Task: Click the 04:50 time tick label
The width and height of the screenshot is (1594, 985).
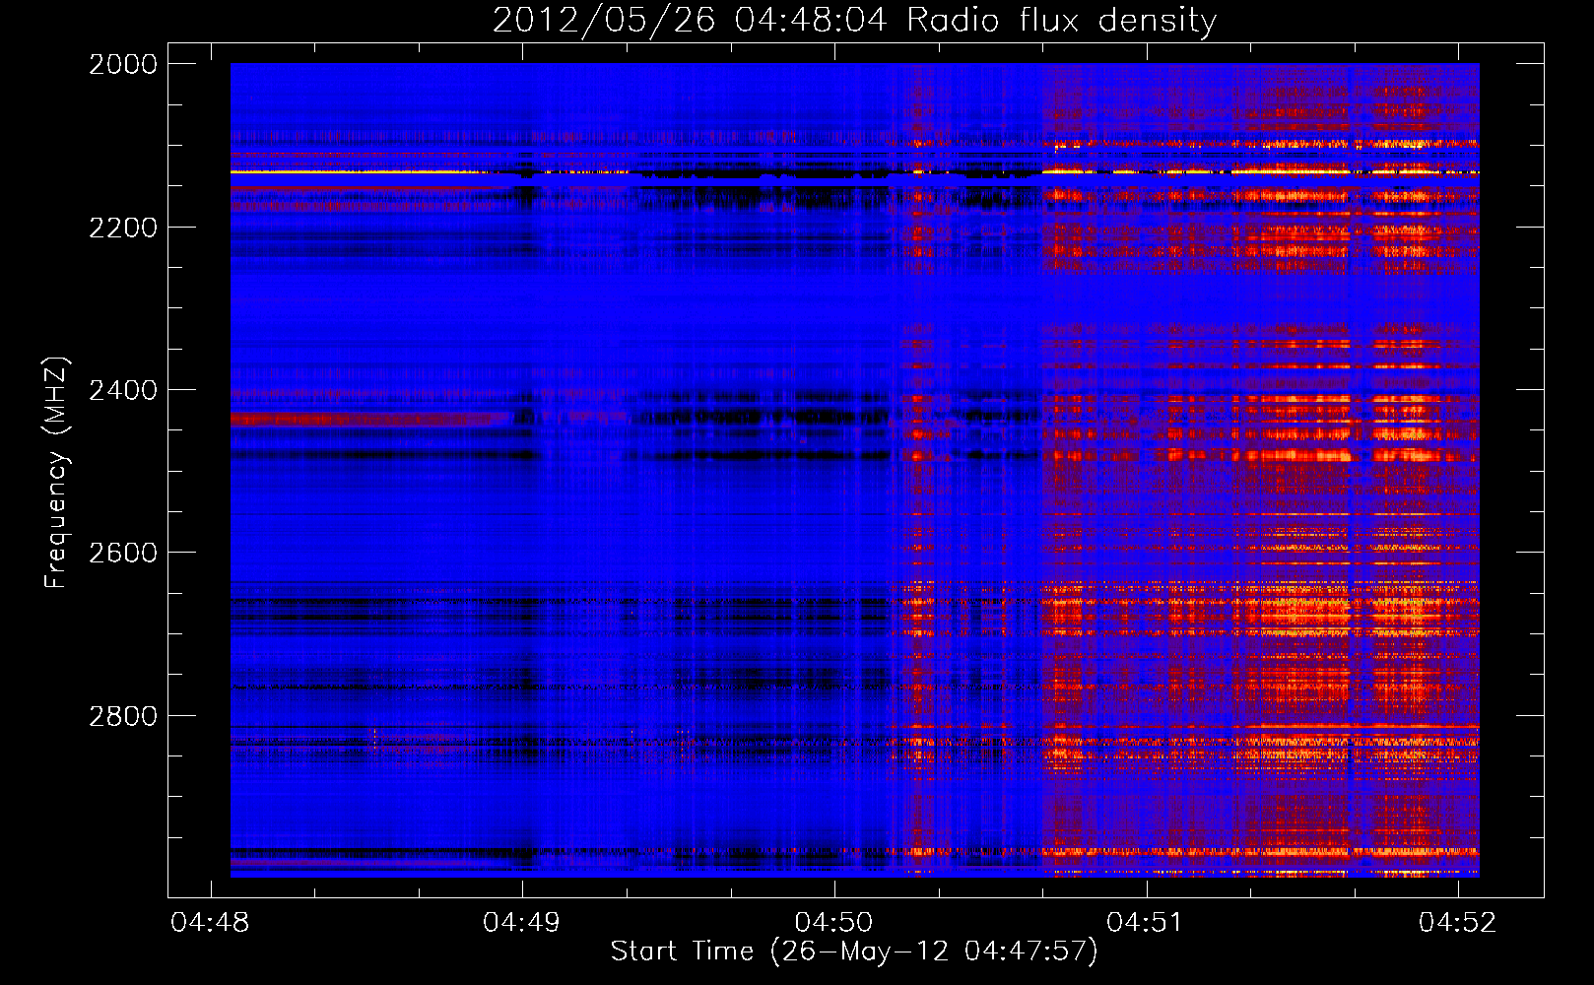Action: (x=833, y=922)
